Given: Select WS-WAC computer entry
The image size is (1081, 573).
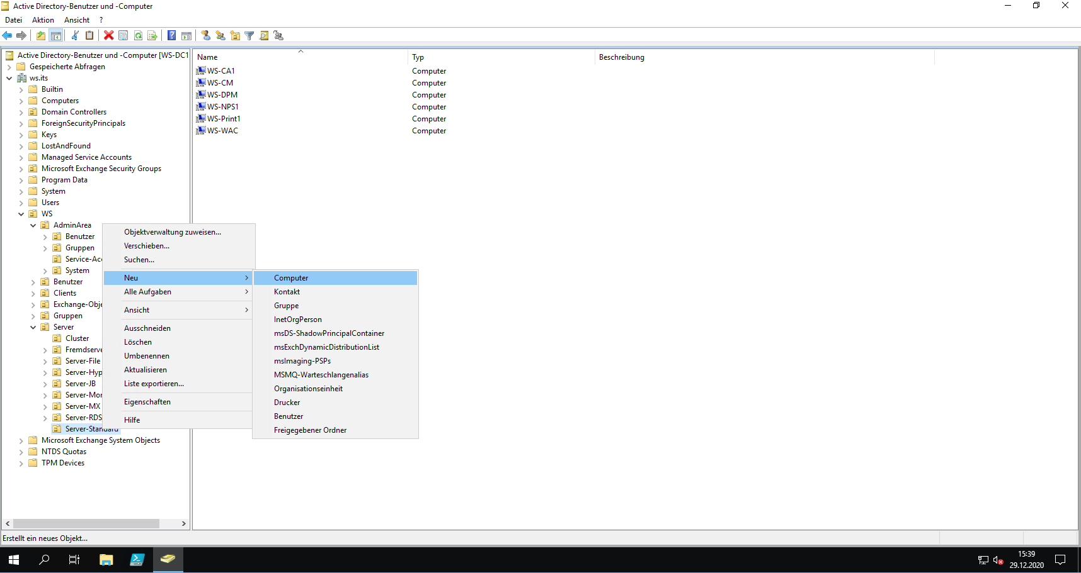Looking at the screenshot, I should click(x=222, y=131).
